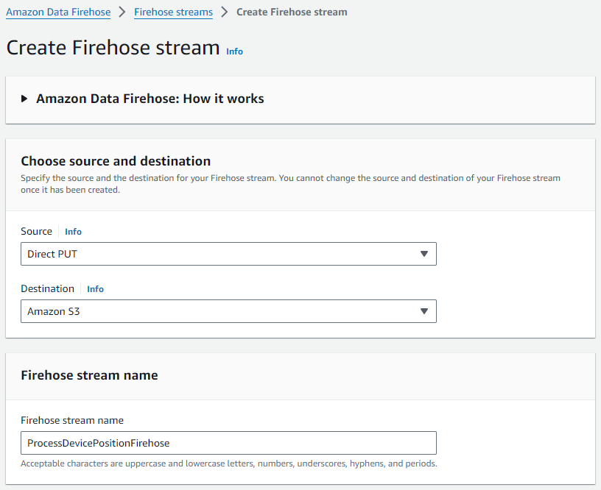Viewport: 601px width, 490px height.
Task: Open the Info link next to Destination
Action: pos(95,288)
